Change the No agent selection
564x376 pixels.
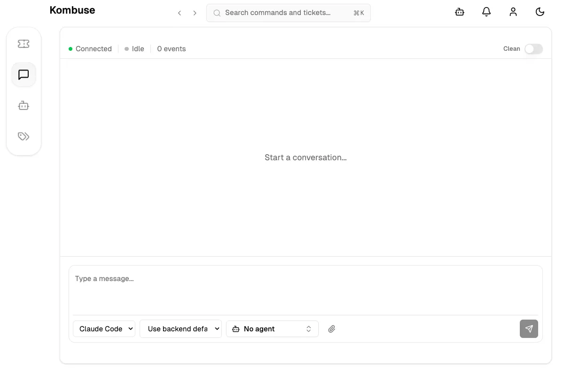(x=272, y=329)
